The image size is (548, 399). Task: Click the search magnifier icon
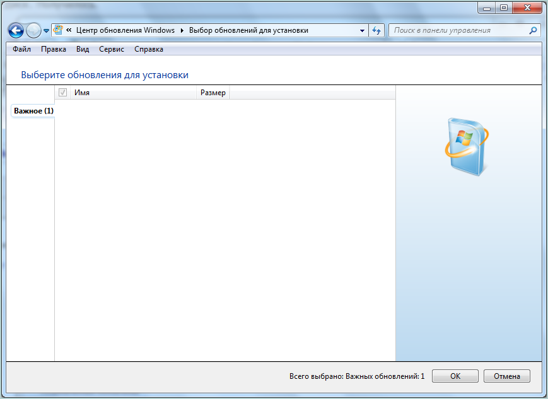533,30
